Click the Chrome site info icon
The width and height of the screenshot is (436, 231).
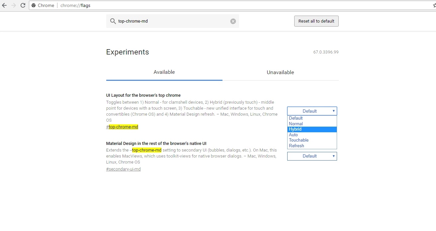pos(34,5)
